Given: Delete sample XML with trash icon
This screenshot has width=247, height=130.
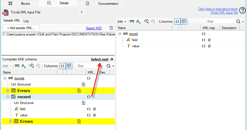Looking at the screenshot, I should point(111,28).
